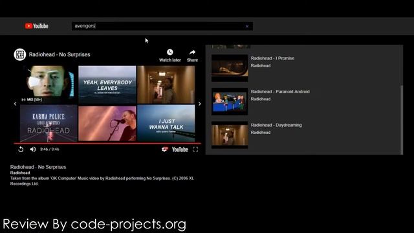The image size is (414, 233).
Task: Open Radiohead - Daydreaming thumbnail in list
Action: point(230,135)
